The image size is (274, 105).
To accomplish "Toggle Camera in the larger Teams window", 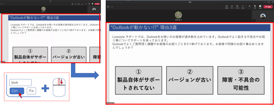I will 250,7.
